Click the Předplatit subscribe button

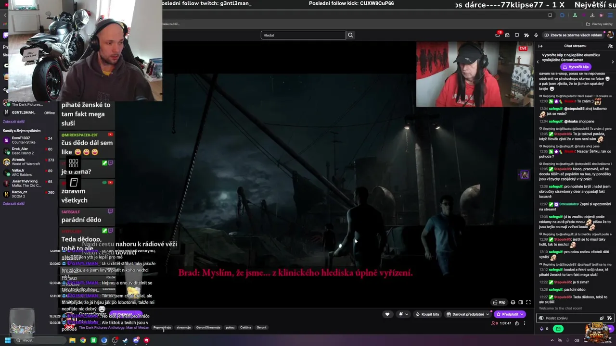pos(510,314)
